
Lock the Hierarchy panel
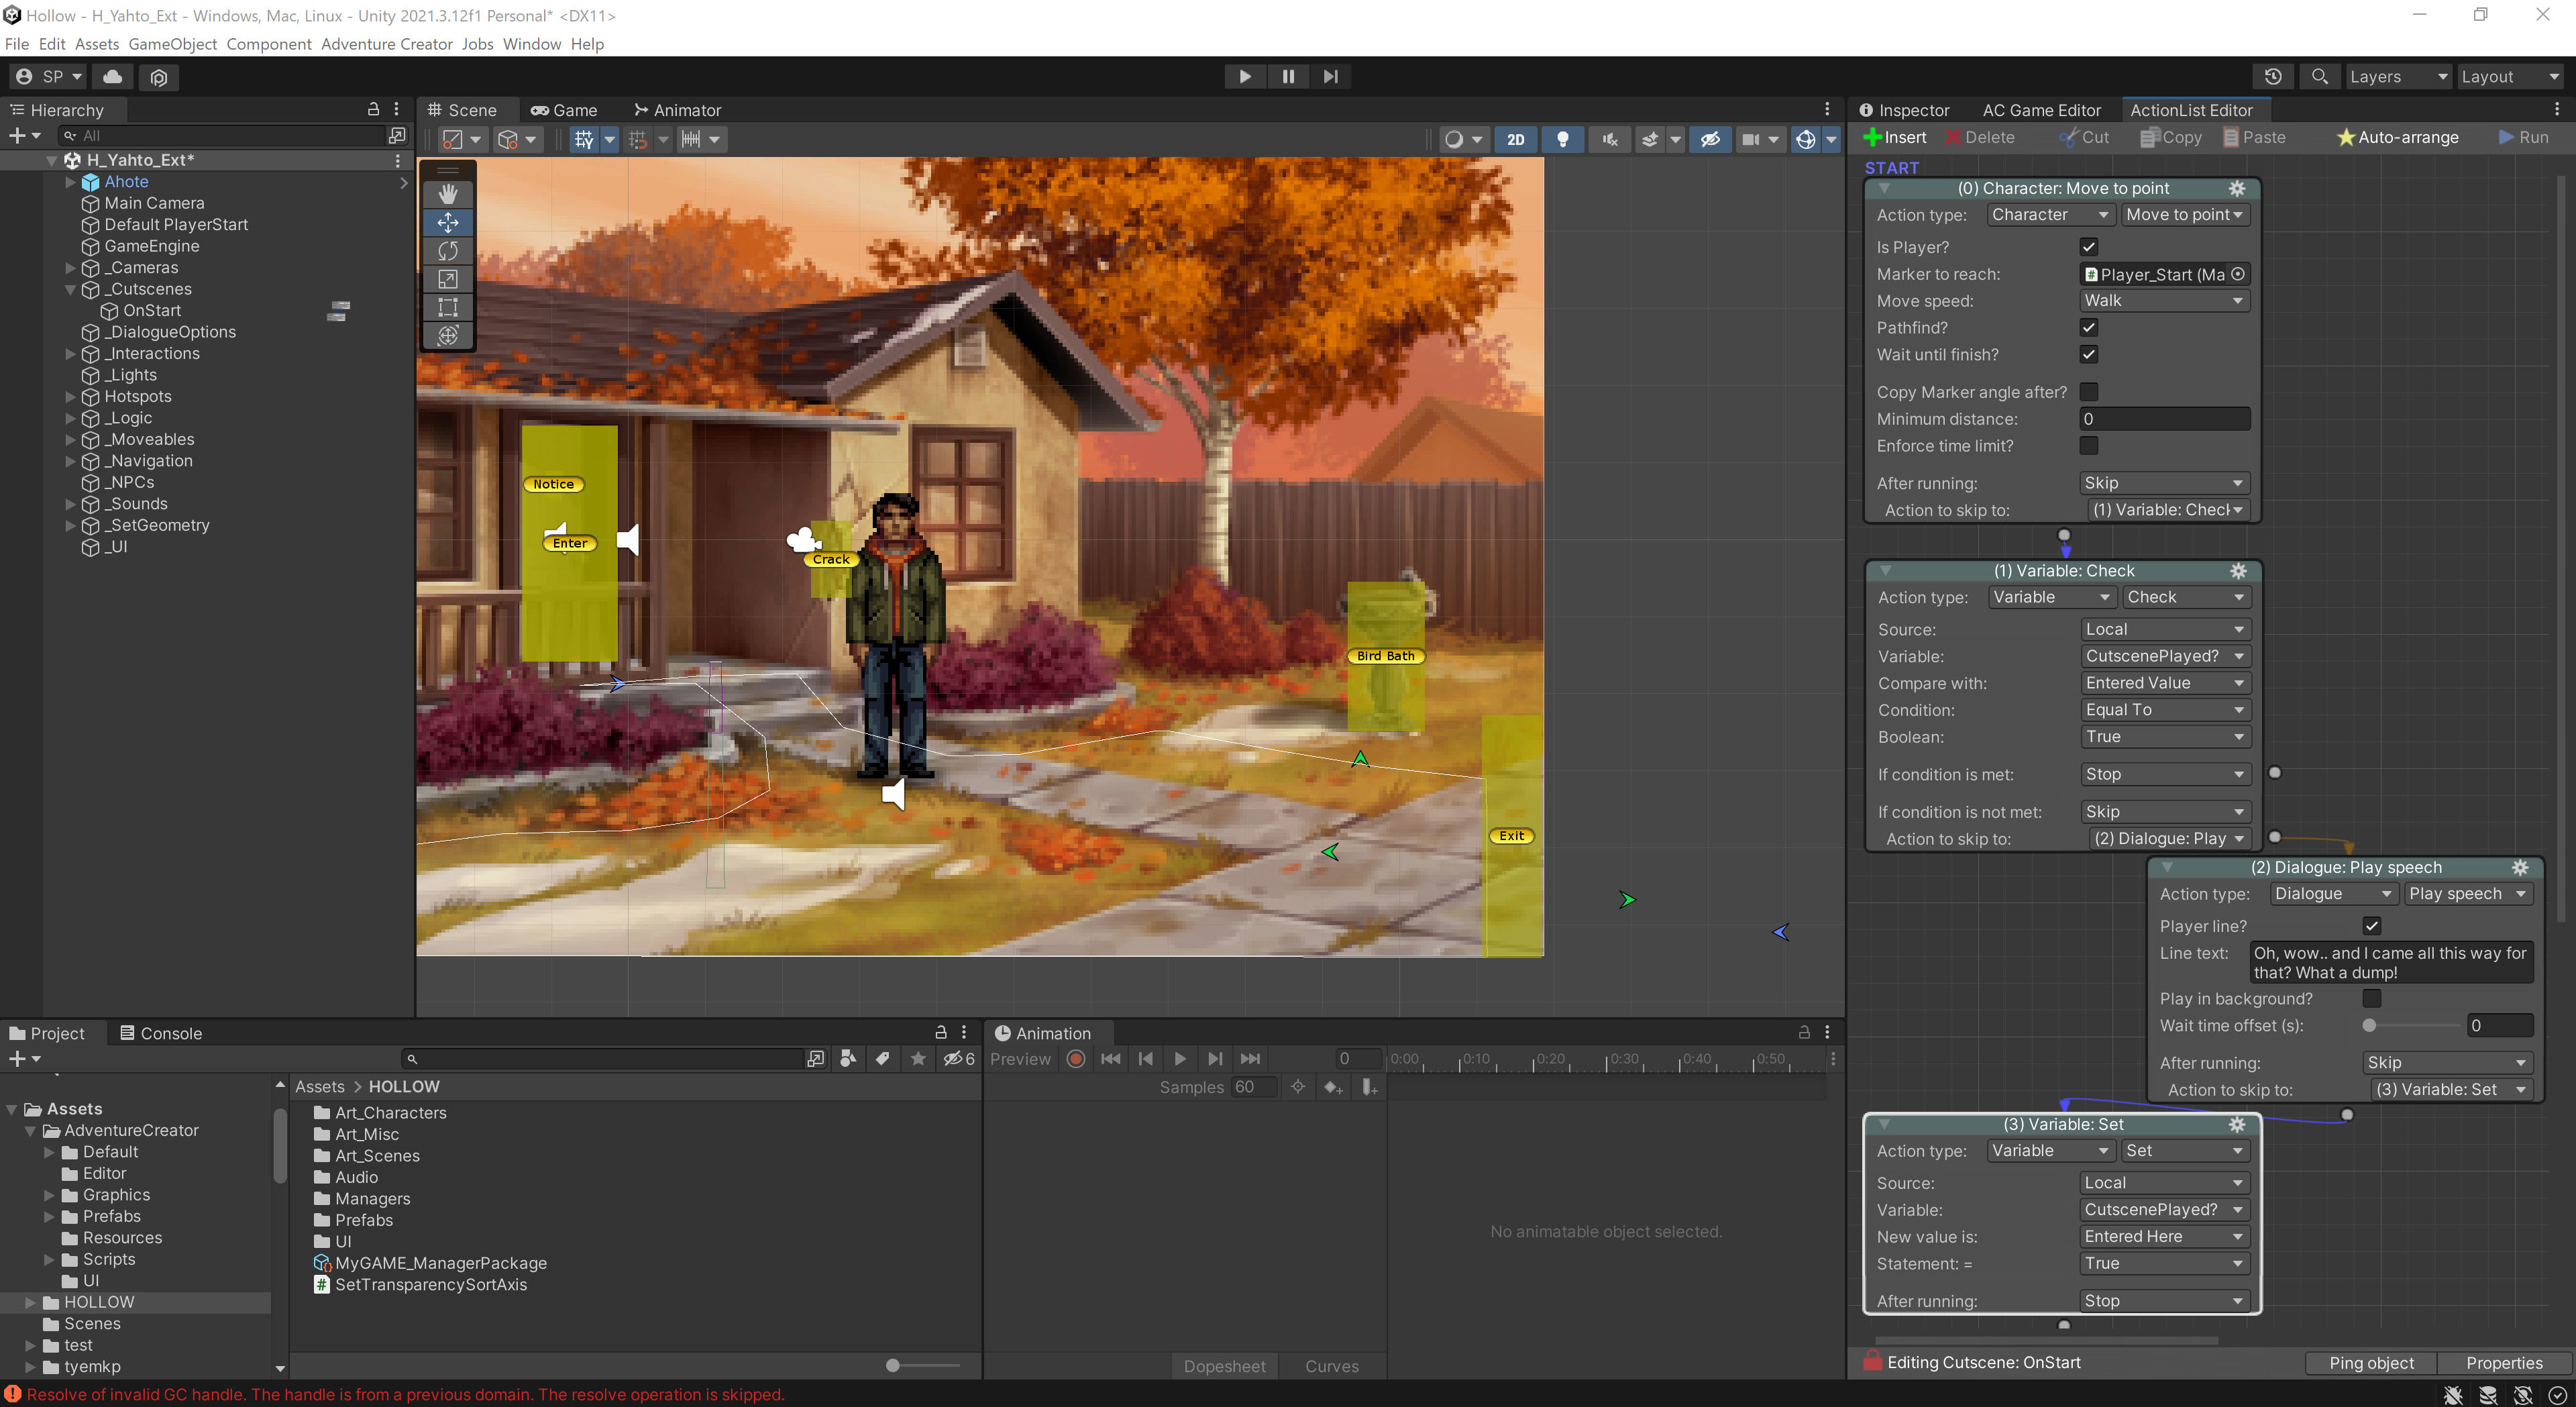coord(373,109)
